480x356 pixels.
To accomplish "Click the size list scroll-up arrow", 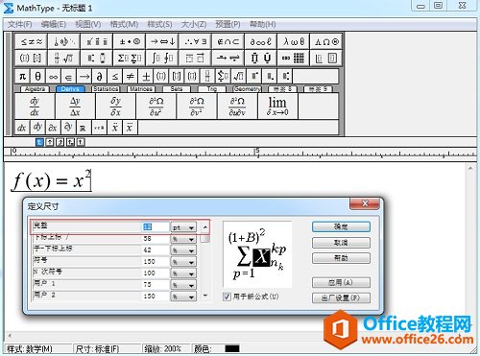I will pyautogui.click(x=205, y=227).
